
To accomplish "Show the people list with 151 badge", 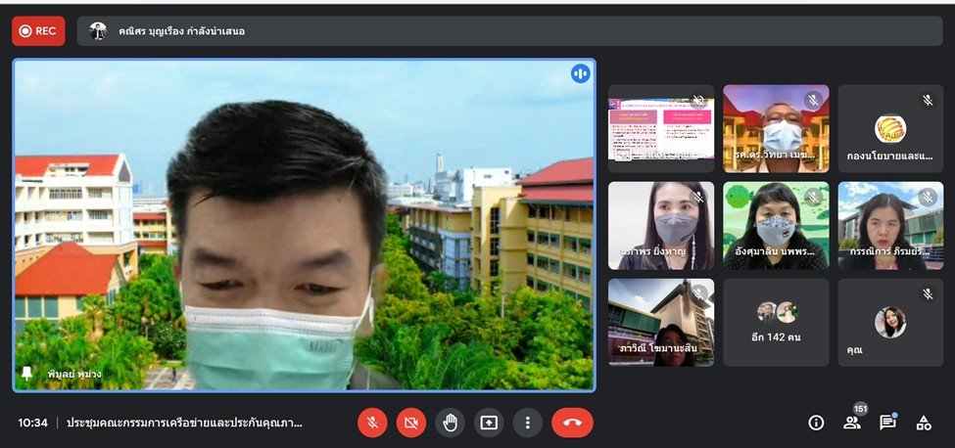I will 851,423.
